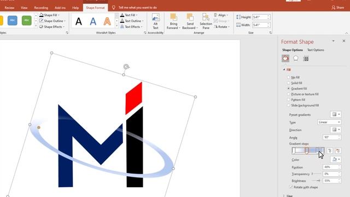
Task: Select Fill & Line icon in Format Shape
Action: click(x=285, y=59)
